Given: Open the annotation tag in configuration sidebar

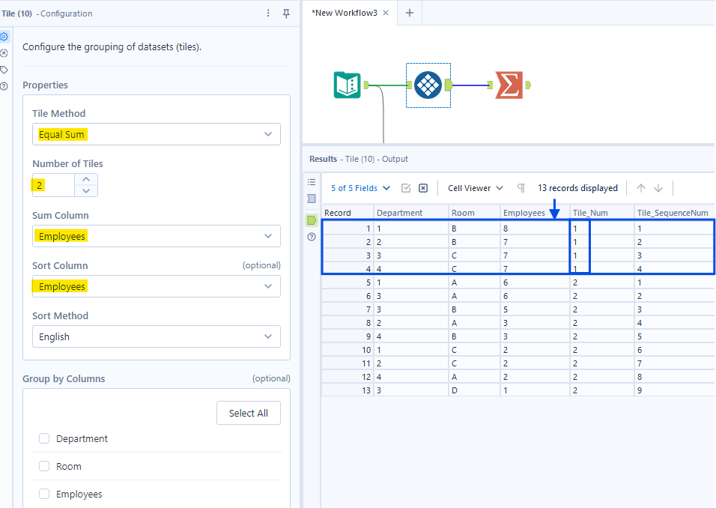Looking at the screenshot, I should pos(4,70).
